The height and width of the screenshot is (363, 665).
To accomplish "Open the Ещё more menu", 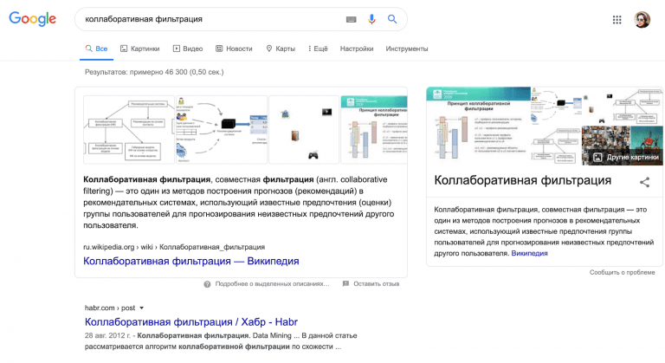I will (x=318, y=49).
